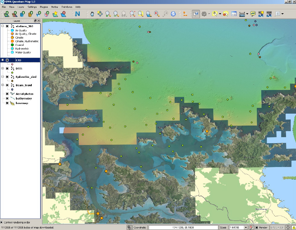Open the Vector menu

tap(54, 7)
